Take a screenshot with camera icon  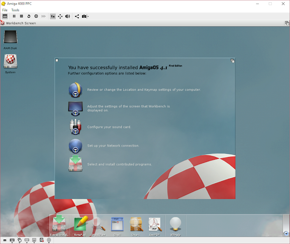tap(84, 16)
